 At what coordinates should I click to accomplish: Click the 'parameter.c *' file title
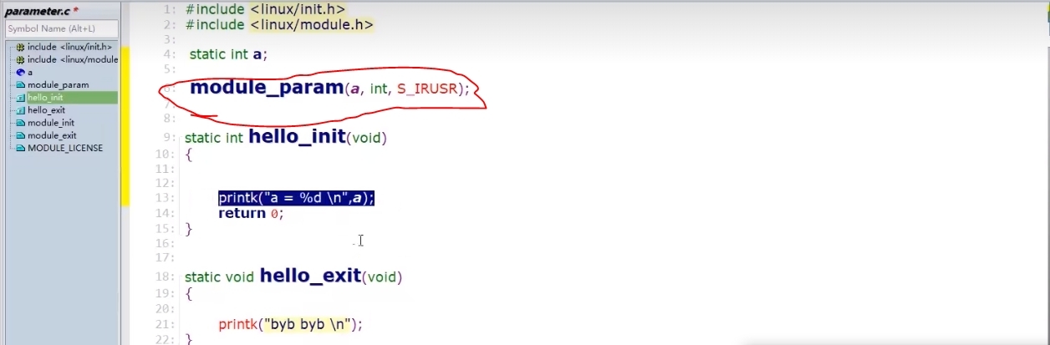(42, 10)
